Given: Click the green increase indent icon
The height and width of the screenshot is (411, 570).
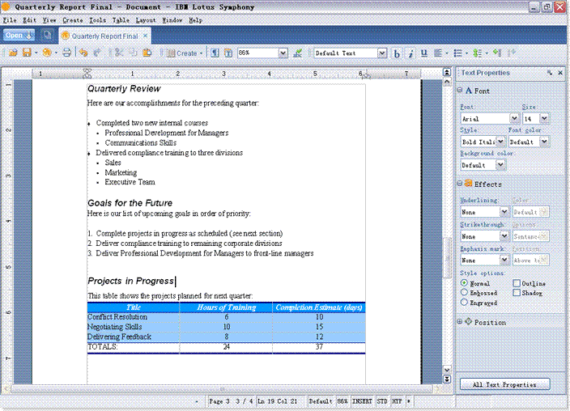Looking at the screenshot, I should click(497, 53).
